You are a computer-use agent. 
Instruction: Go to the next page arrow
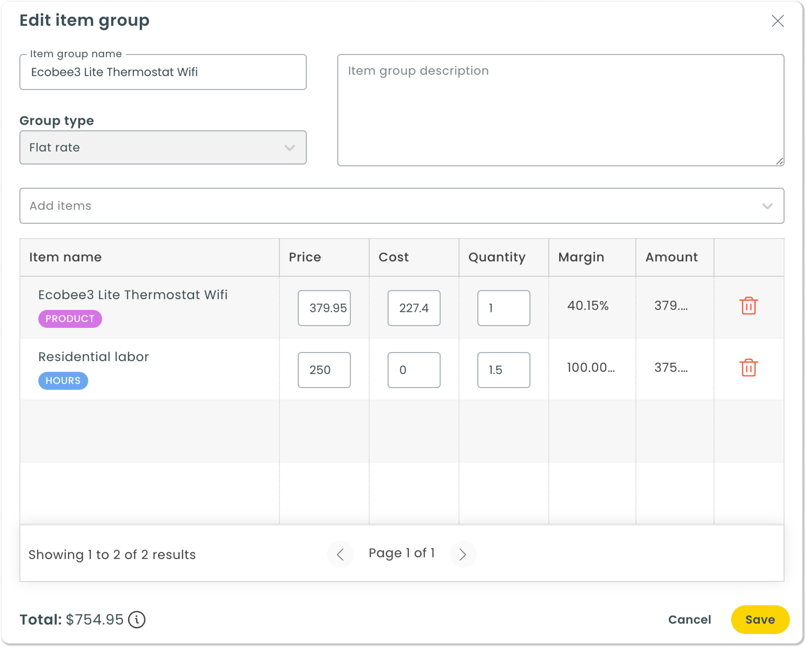[x=463, y=554]
